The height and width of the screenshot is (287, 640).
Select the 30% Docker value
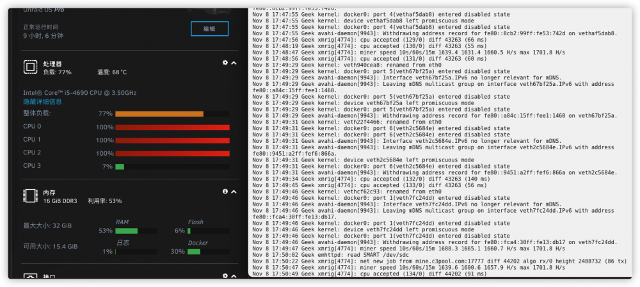[x=177, y=251]
